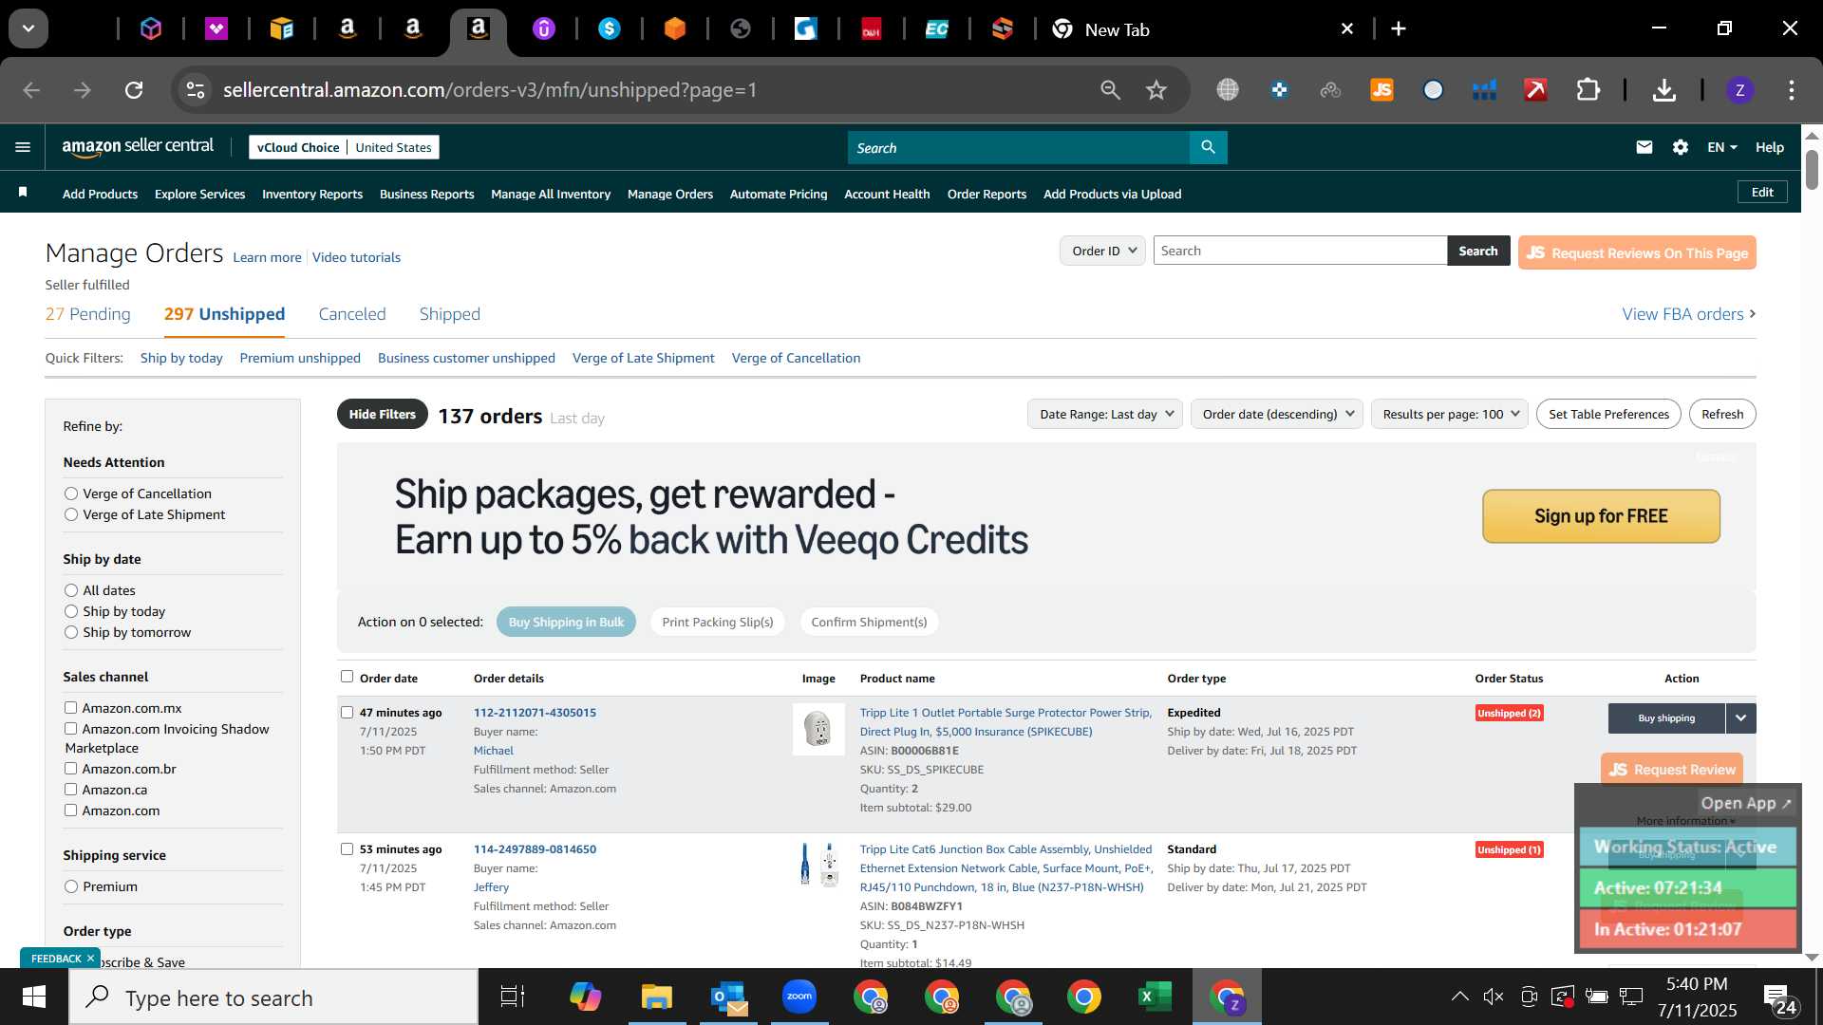Click the Sign up for FREE button

click(1601, 516)
